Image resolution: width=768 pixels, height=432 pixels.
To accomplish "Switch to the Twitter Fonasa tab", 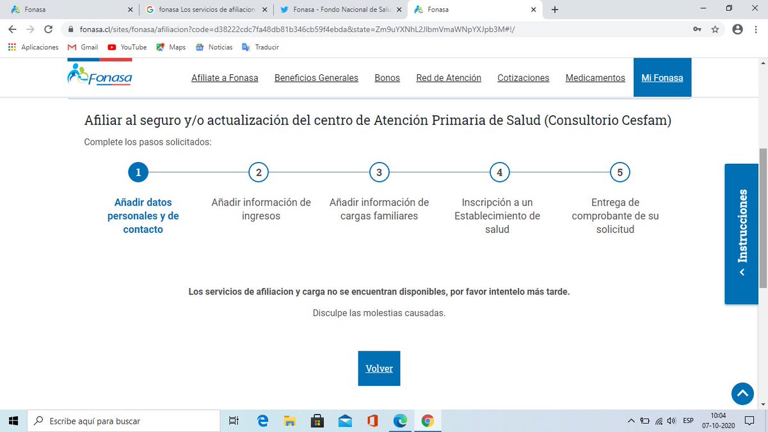I will pos(339,10).
